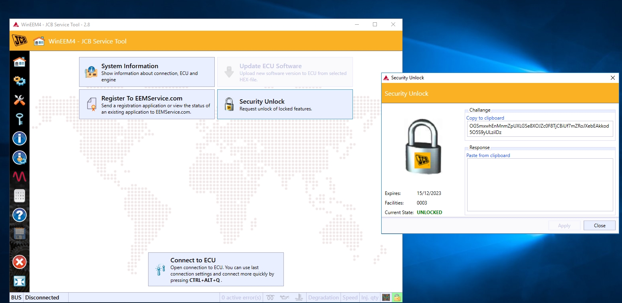Viewport: 622px width, 303px height.
Task: Click the Connect to ECU panel
Action: (216, 269)
